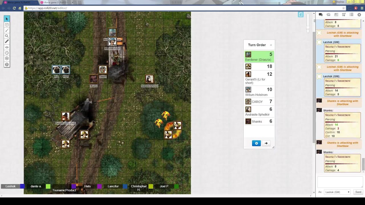Select the Pug2 token on map
Image resolution: width=365 pixels, height=205 pixels.
(66, 70)
